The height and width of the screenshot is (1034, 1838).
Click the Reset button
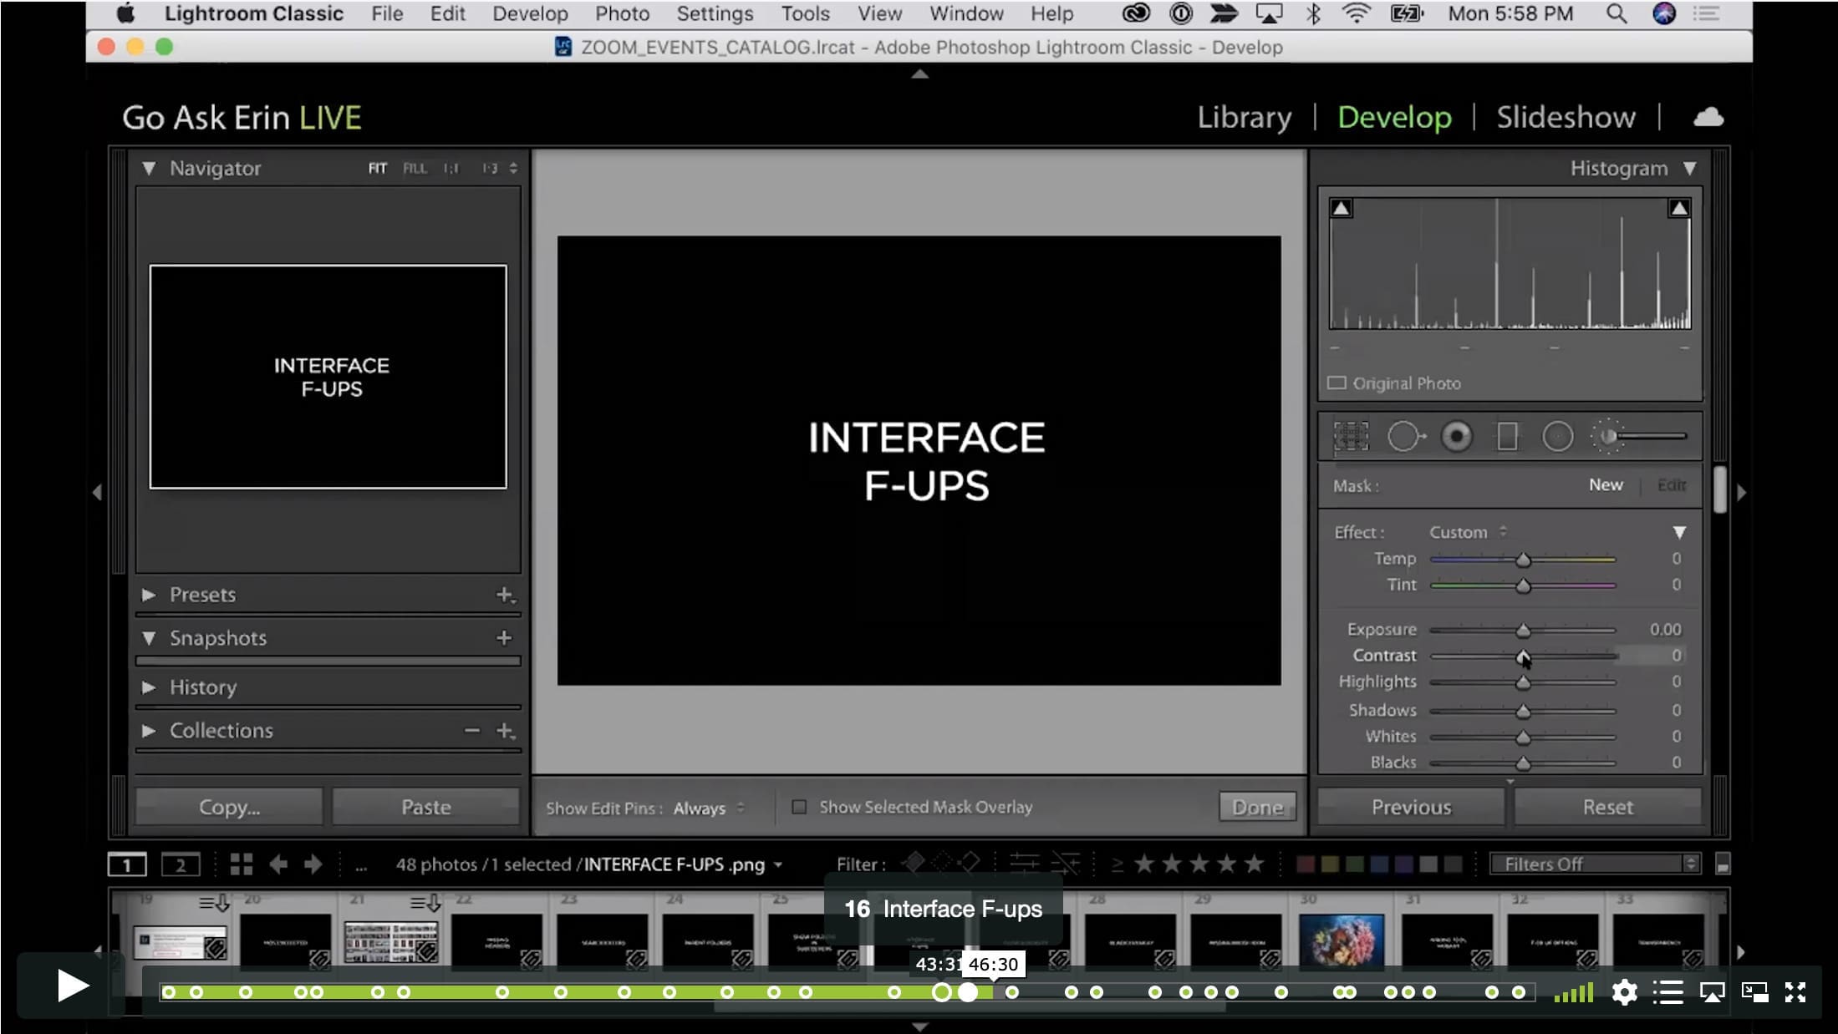[1607, 807]
